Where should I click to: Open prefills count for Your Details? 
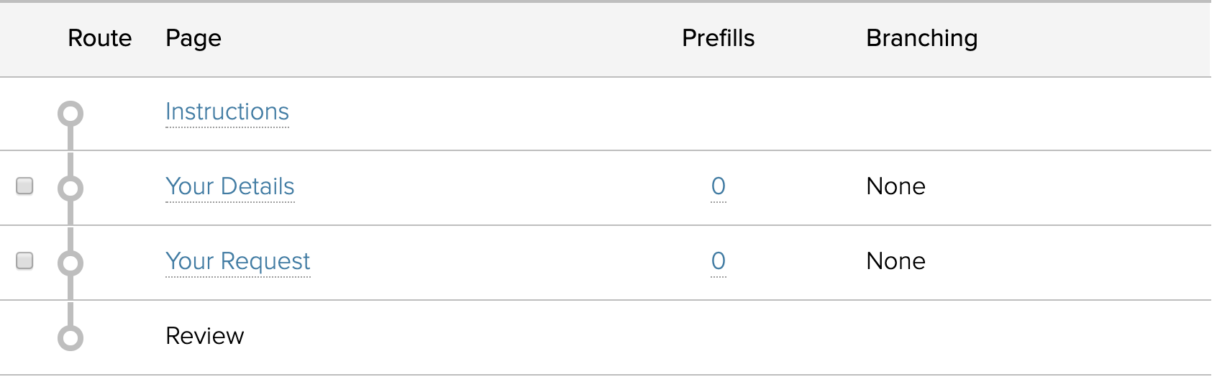[719, 187]
